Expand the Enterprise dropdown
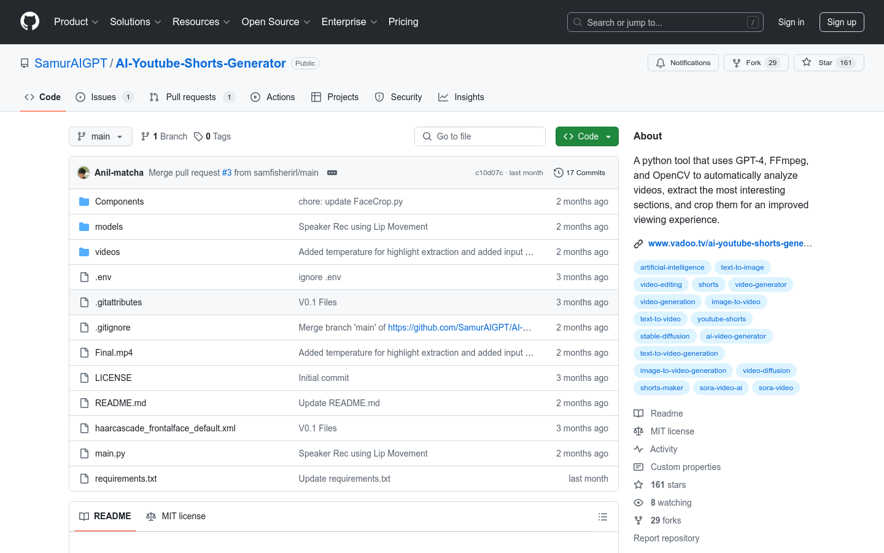This screenshot has height=553, width=884. [349, 22]
